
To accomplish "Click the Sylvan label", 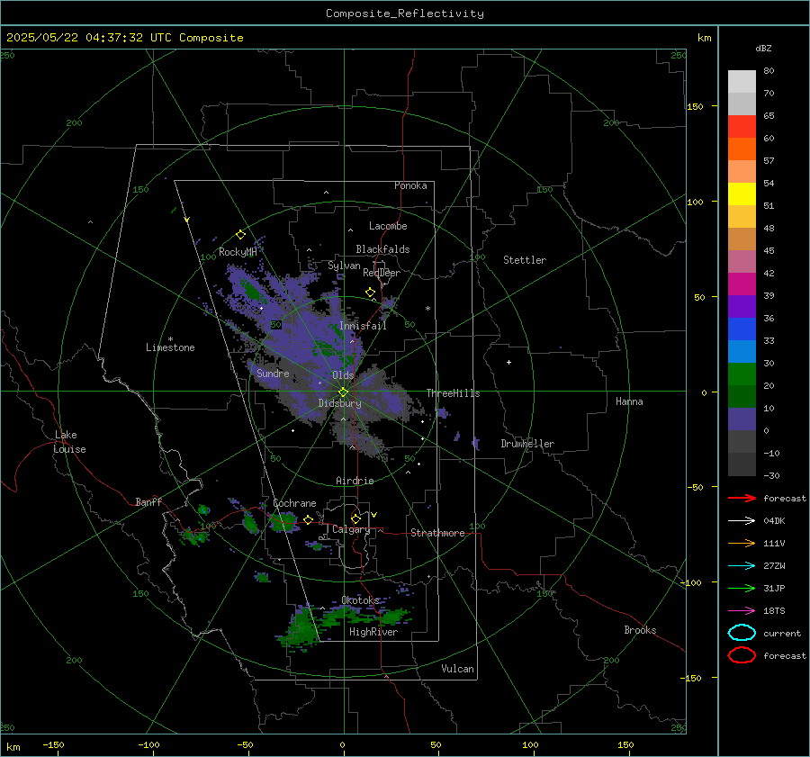I will pos(344,266).
